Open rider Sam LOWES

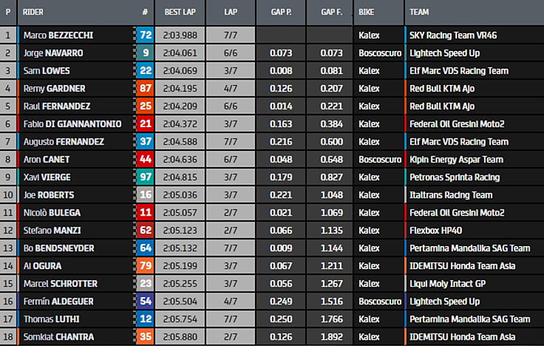click(47, 71)
